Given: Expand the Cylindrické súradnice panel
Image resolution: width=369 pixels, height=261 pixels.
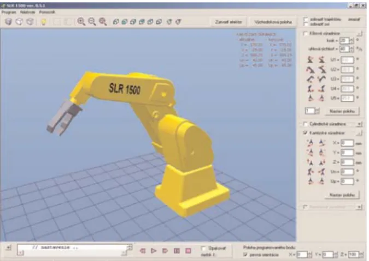Looking at the screenshot, I should click(359, 124).
